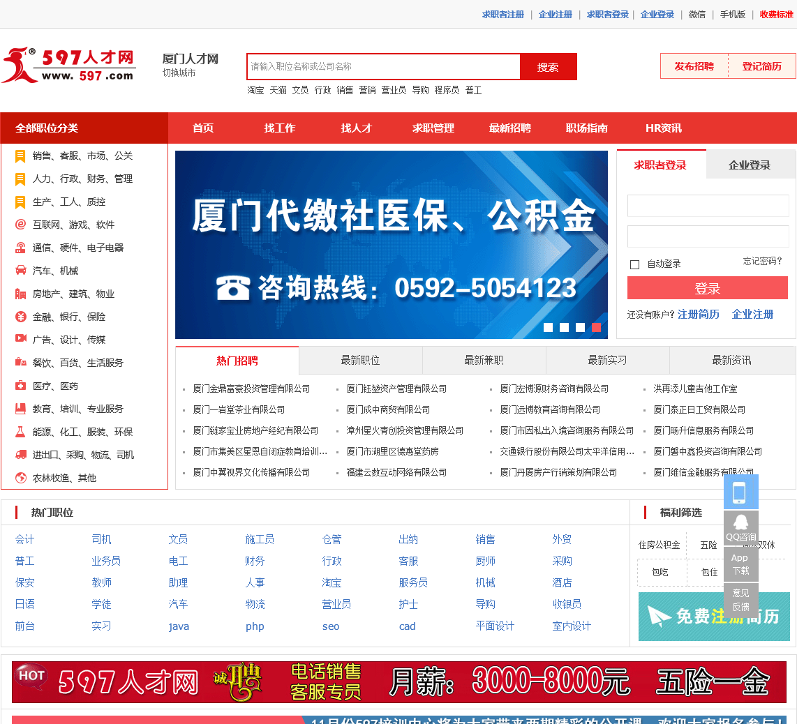
Task: Click the globe icon beside 农林牧渔、其他
Action: [x=20, y=478]
